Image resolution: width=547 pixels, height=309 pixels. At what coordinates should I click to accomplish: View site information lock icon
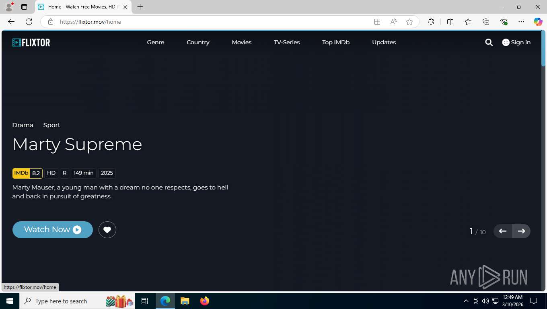(x=50, y=22)
